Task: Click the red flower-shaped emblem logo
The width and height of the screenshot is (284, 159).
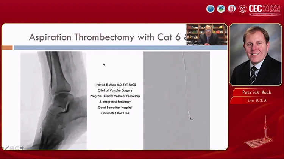Action: tap(242, 9)
